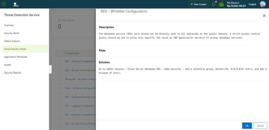Select Cloud Service Check menu item
The height and width of the screenshot is (130, 269).
tap(25, 49)
